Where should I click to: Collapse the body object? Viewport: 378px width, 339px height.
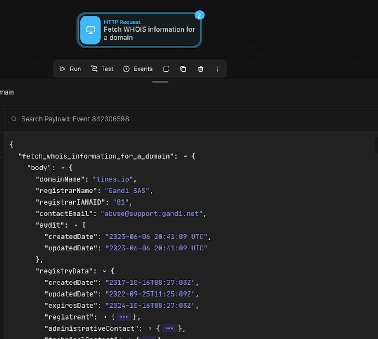[x=63, y=168]
